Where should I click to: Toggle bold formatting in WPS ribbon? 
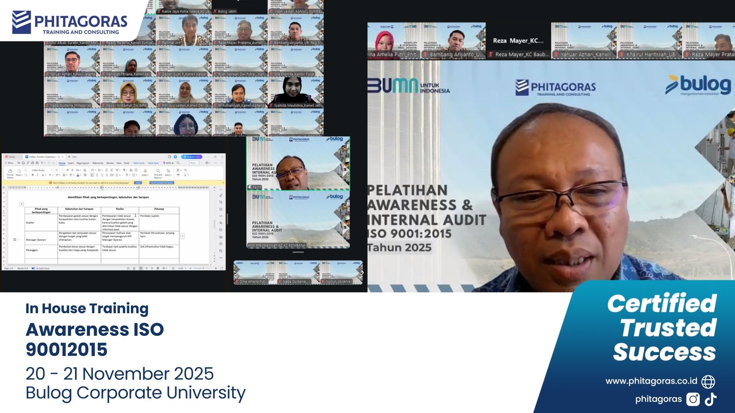(x=33, y=175)
